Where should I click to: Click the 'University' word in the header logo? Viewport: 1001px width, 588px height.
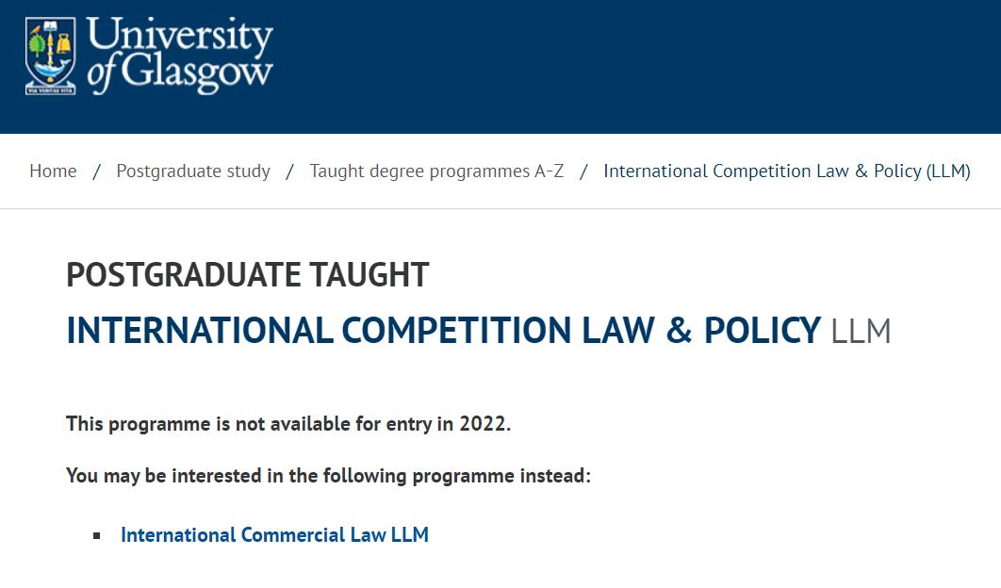[180, 36]
